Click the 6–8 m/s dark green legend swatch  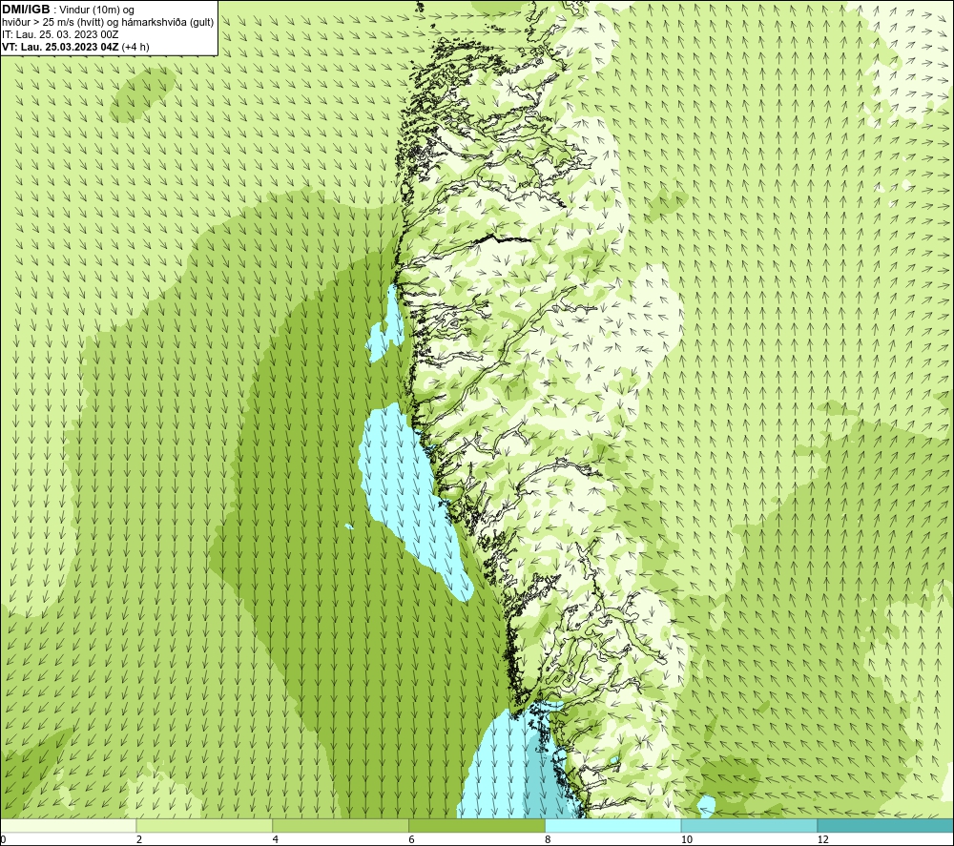point(477,825)
